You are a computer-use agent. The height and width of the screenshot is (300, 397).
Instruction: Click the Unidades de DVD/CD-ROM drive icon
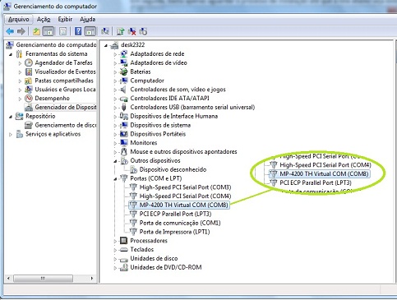[x=124, y=267]
